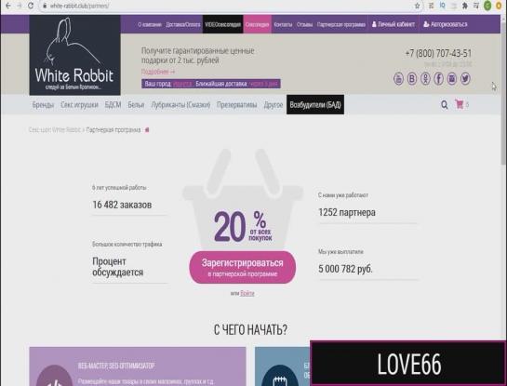
Task: Expand the Секс игрушки category menu
Action: (79, 105)
